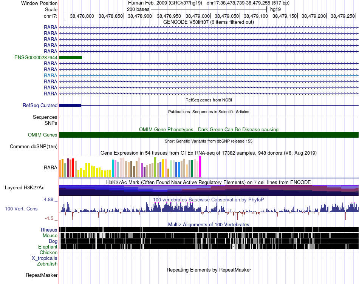Select the 100 Vert. Cons label
This screenshot has width=359, height=284.
(21, 209)
